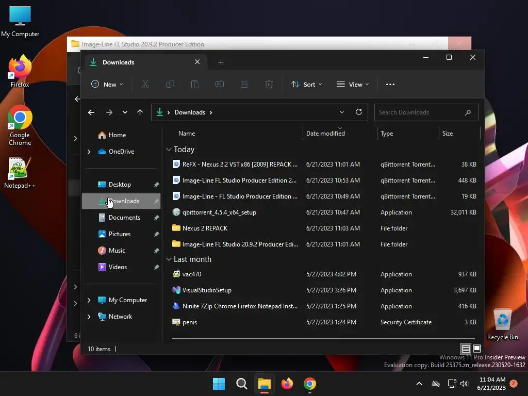528x396 pixels.
Task: Switch to large thumbnails view icon in status bar
Action: click(477, 349)
